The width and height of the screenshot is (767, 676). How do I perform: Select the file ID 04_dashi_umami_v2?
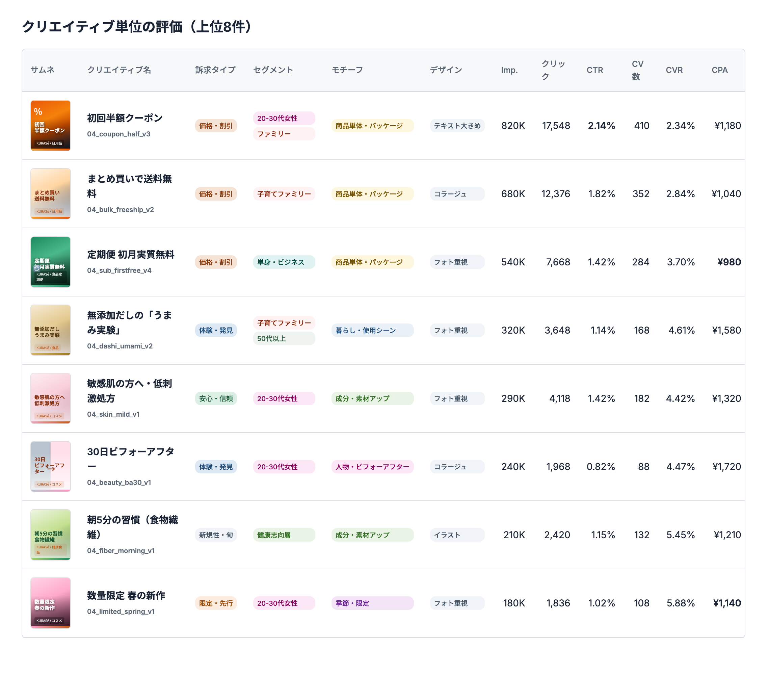(120, 346)
